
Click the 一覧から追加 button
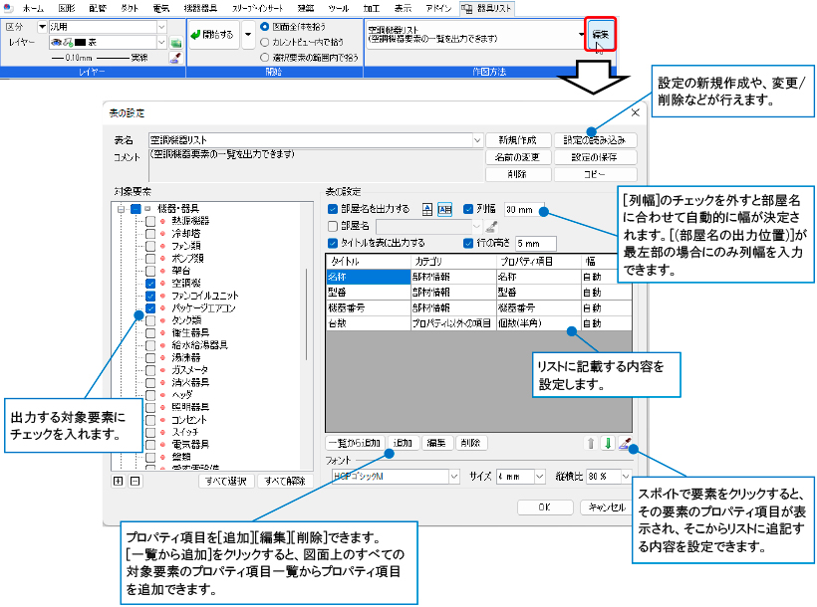point(356,443)
